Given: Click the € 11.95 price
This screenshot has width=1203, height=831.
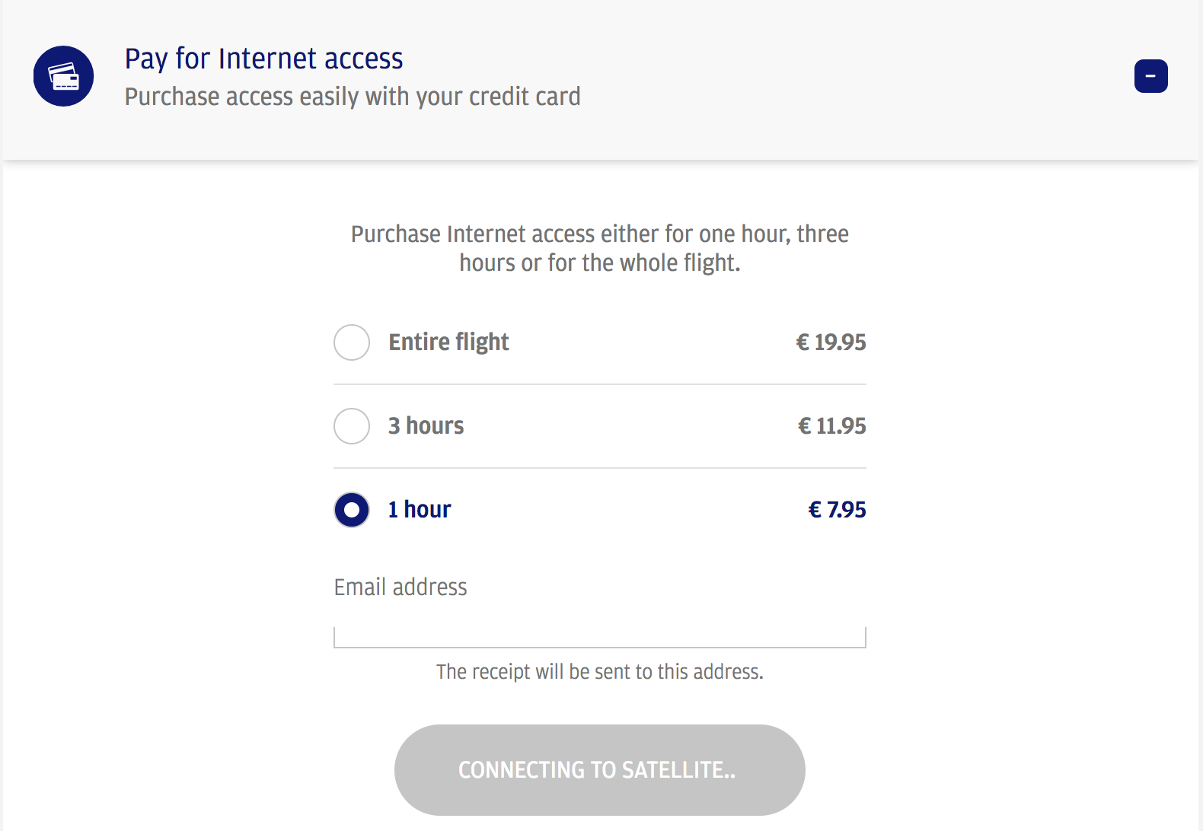Looking at the screenshot, I should (831, 426).
